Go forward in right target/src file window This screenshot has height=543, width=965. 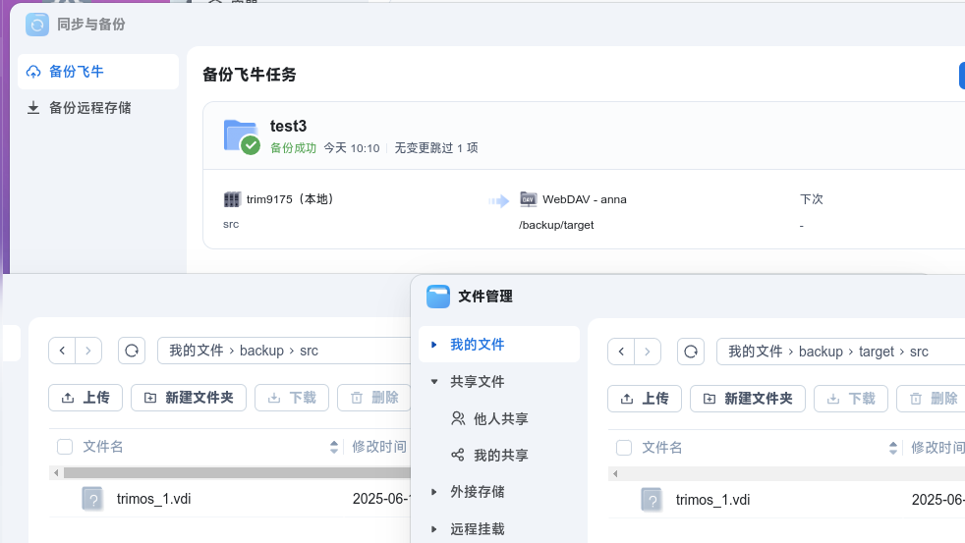tap(648, 352)
